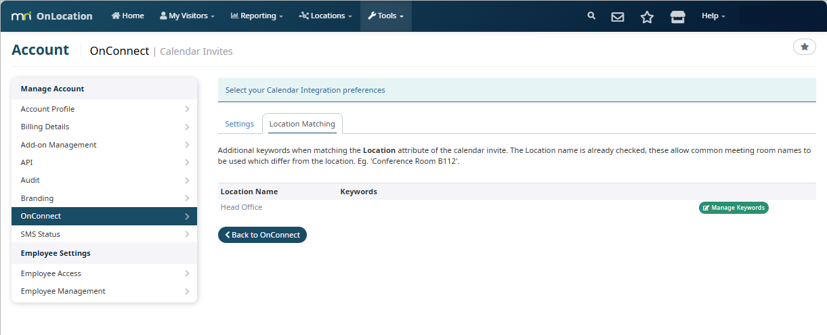Viewport: 827px width, 335px height.
Task: Open the Locations dropdown menu
Action: [x=325, y=16]
